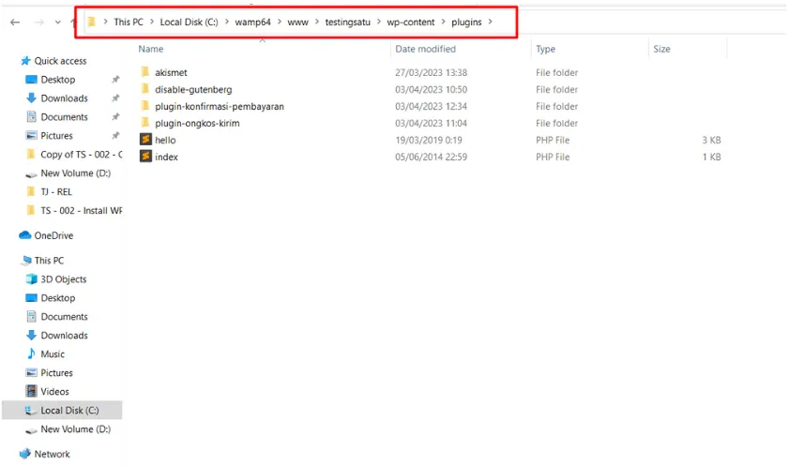Open Videos filmstrip icon
This screenshot has width=789, height=466.
tap(31, 391)
